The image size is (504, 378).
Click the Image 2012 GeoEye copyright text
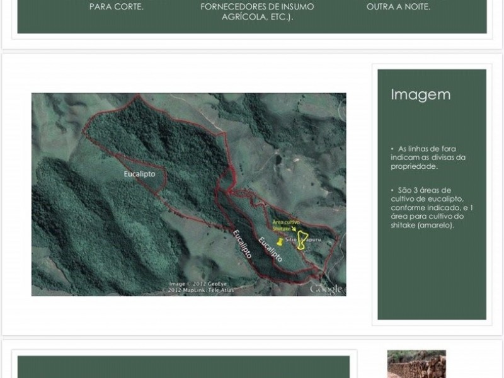pyautogui.click(x=198, y=284)
